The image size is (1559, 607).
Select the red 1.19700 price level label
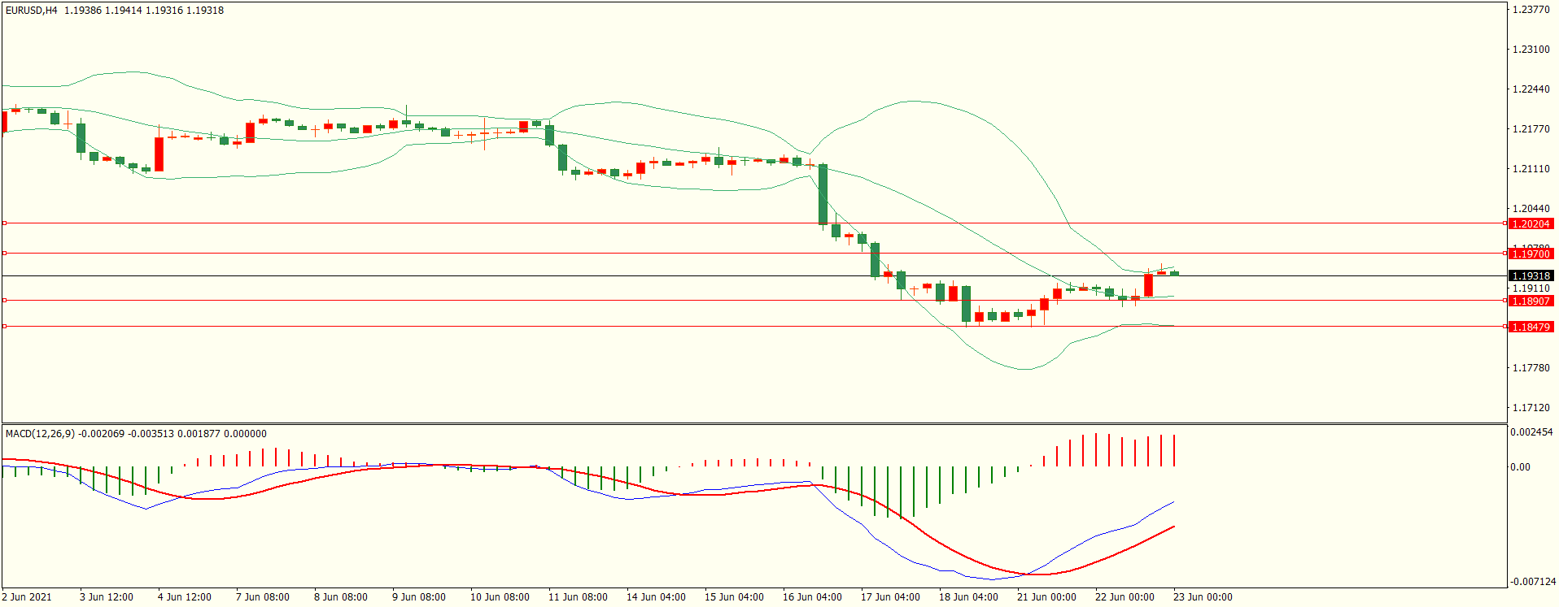[x=1530, y=254]
